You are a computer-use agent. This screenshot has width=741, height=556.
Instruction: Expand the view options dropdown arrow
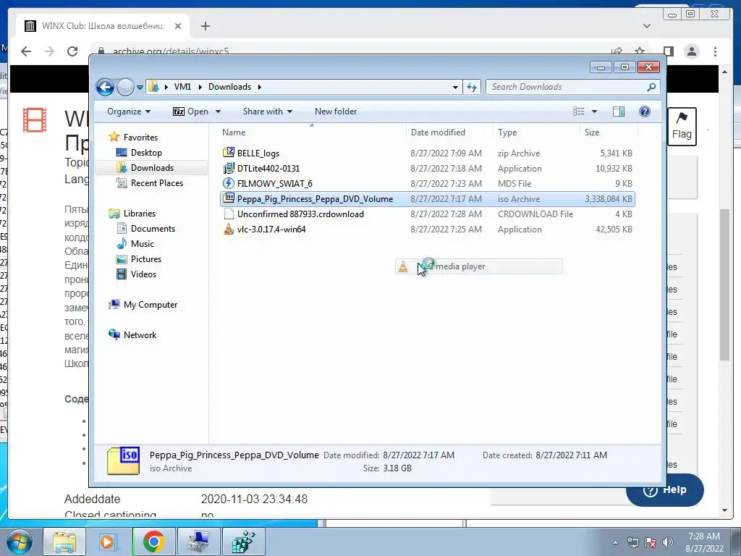pos(595,111)
